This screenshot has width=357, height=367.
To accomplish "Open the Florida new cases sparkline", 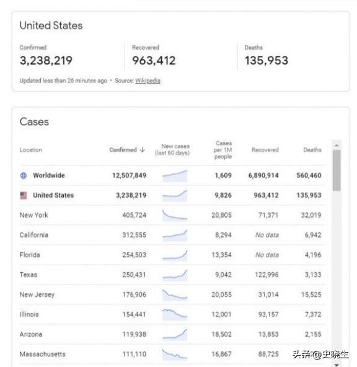I will point(175,255).
